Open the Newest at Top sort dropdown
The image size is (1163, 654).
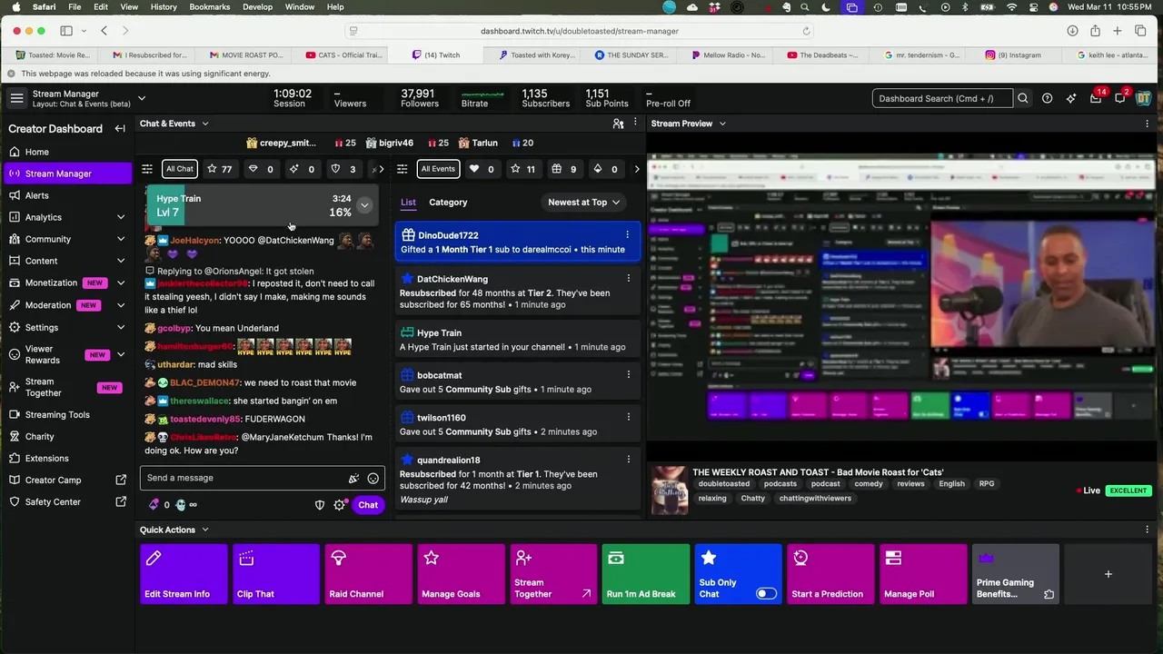tap(583, 203)
